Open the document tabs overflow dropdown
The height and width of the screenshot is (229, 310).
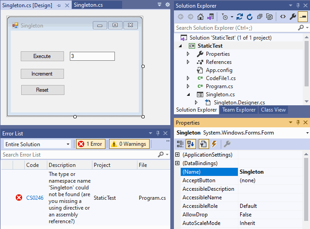coord(160,4)
